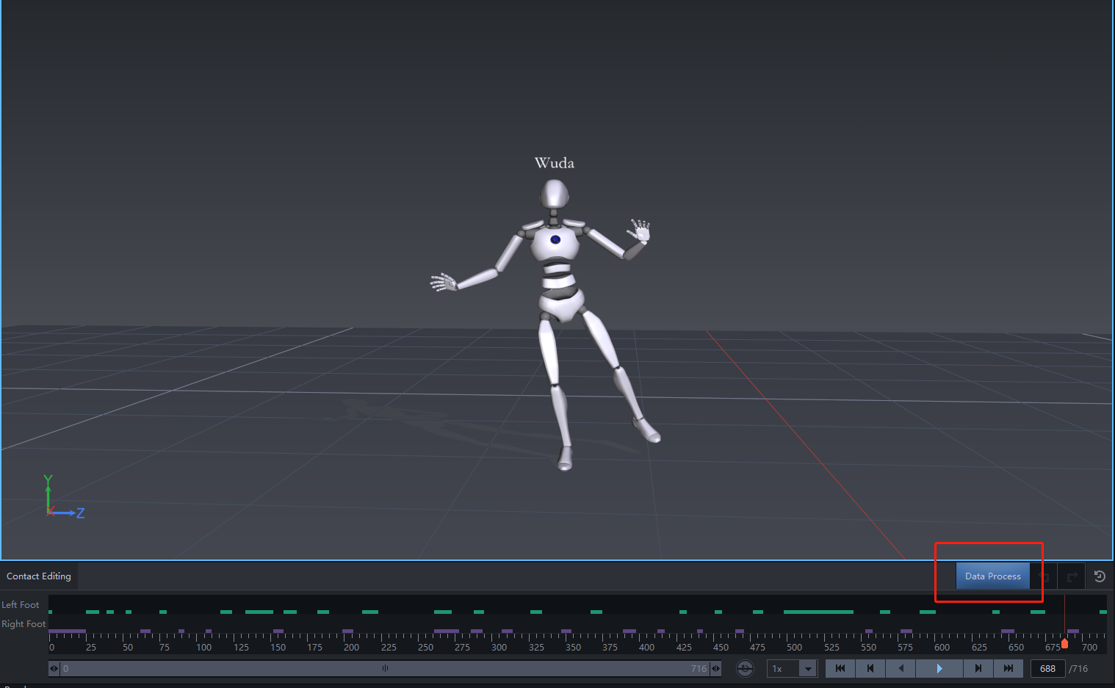The height and width of the screenshot is (688, 1115).
Task: Click the timeline ruler at frame 100
Action: pos(203,648)
